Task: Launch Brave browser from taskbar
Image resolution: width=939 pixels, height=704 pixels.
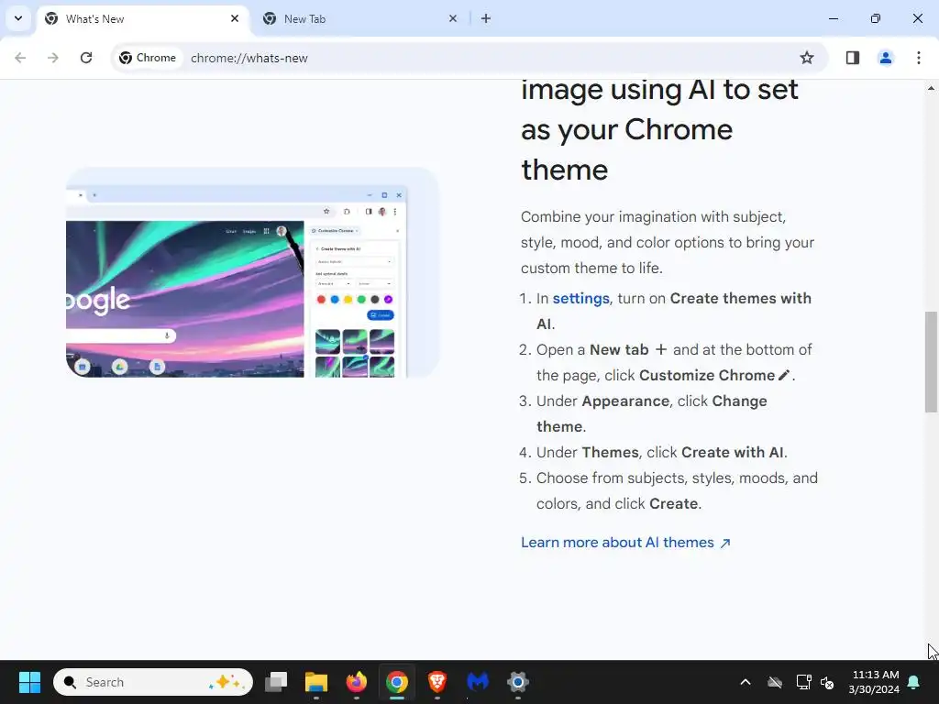Action: click(x=437, y=682)
